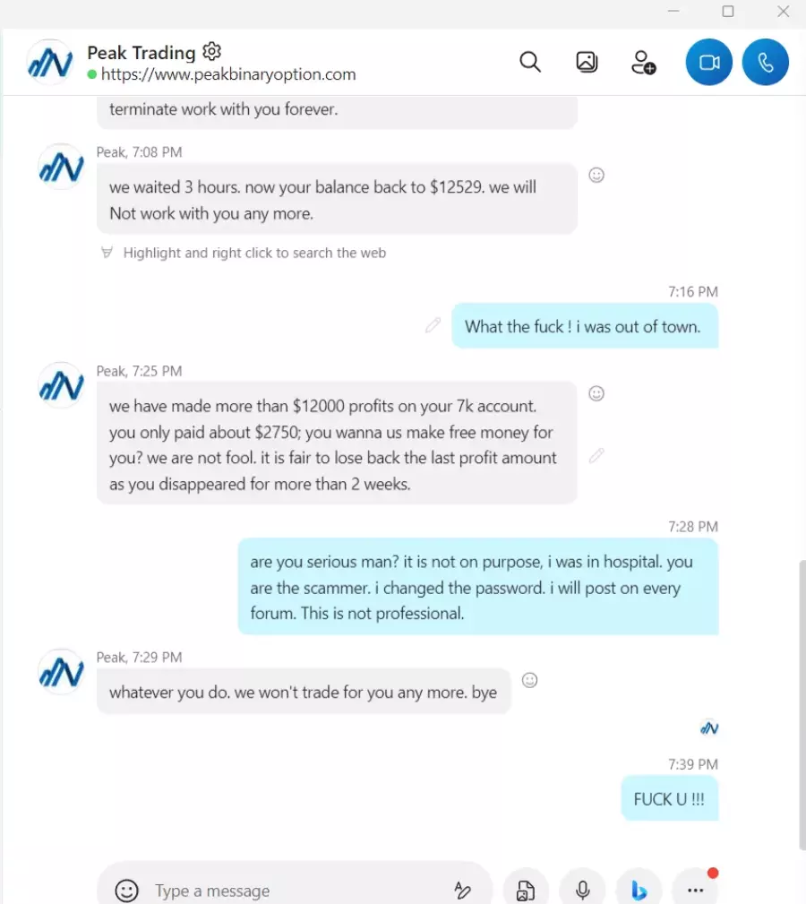The image size is (806, 904).
Task: Click the Peak Trading profile avatar in header
Action: tap(51, 62)
